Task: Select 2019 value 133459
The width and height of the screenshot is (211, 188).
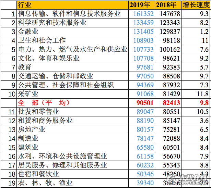Action: click(142, 23)
